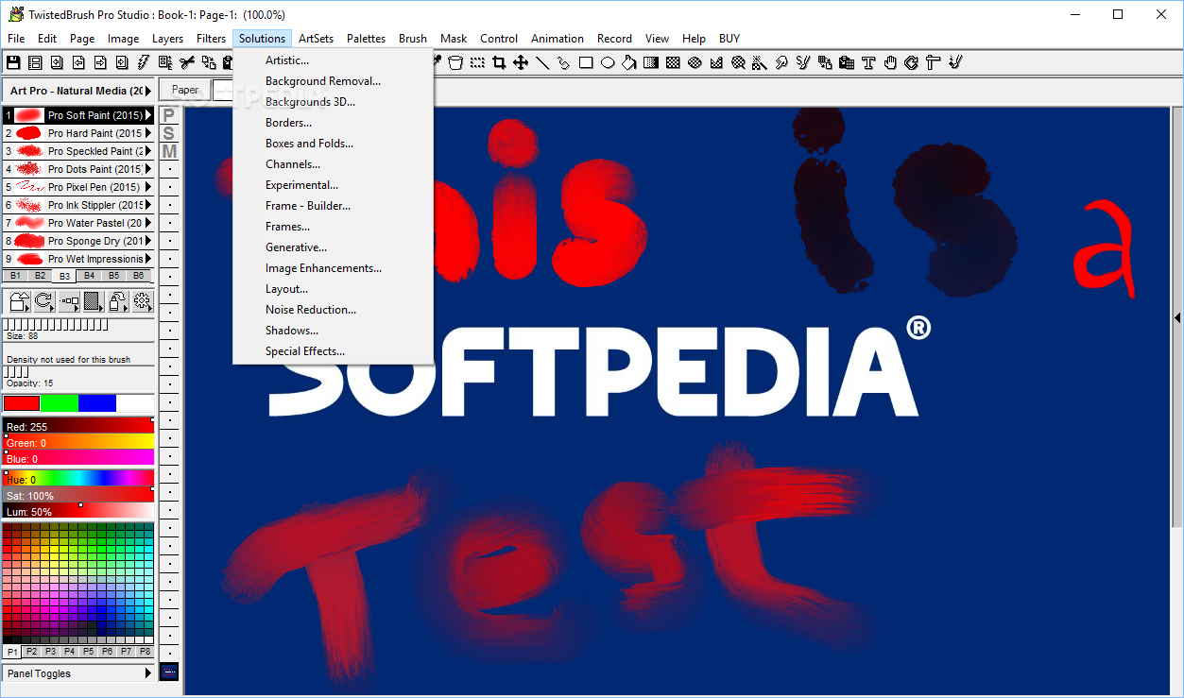The height and width of the screenshot is (698, 1184).
Task: Select Pro Ink Stippler brush
Action: [77, 205]
